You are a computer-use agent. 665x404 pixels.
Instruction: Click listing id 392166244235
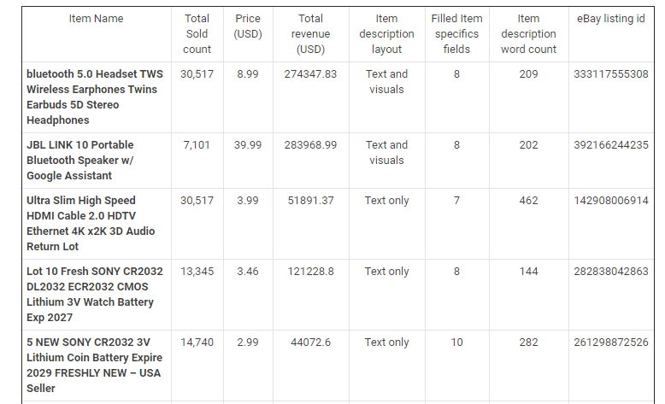610,145
